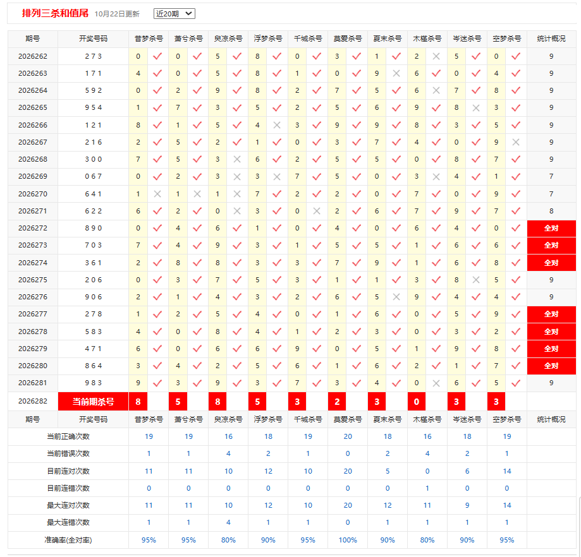Click the red check for 千城杀号 in row 2026277
581x557 pixels.
(317, 314)
